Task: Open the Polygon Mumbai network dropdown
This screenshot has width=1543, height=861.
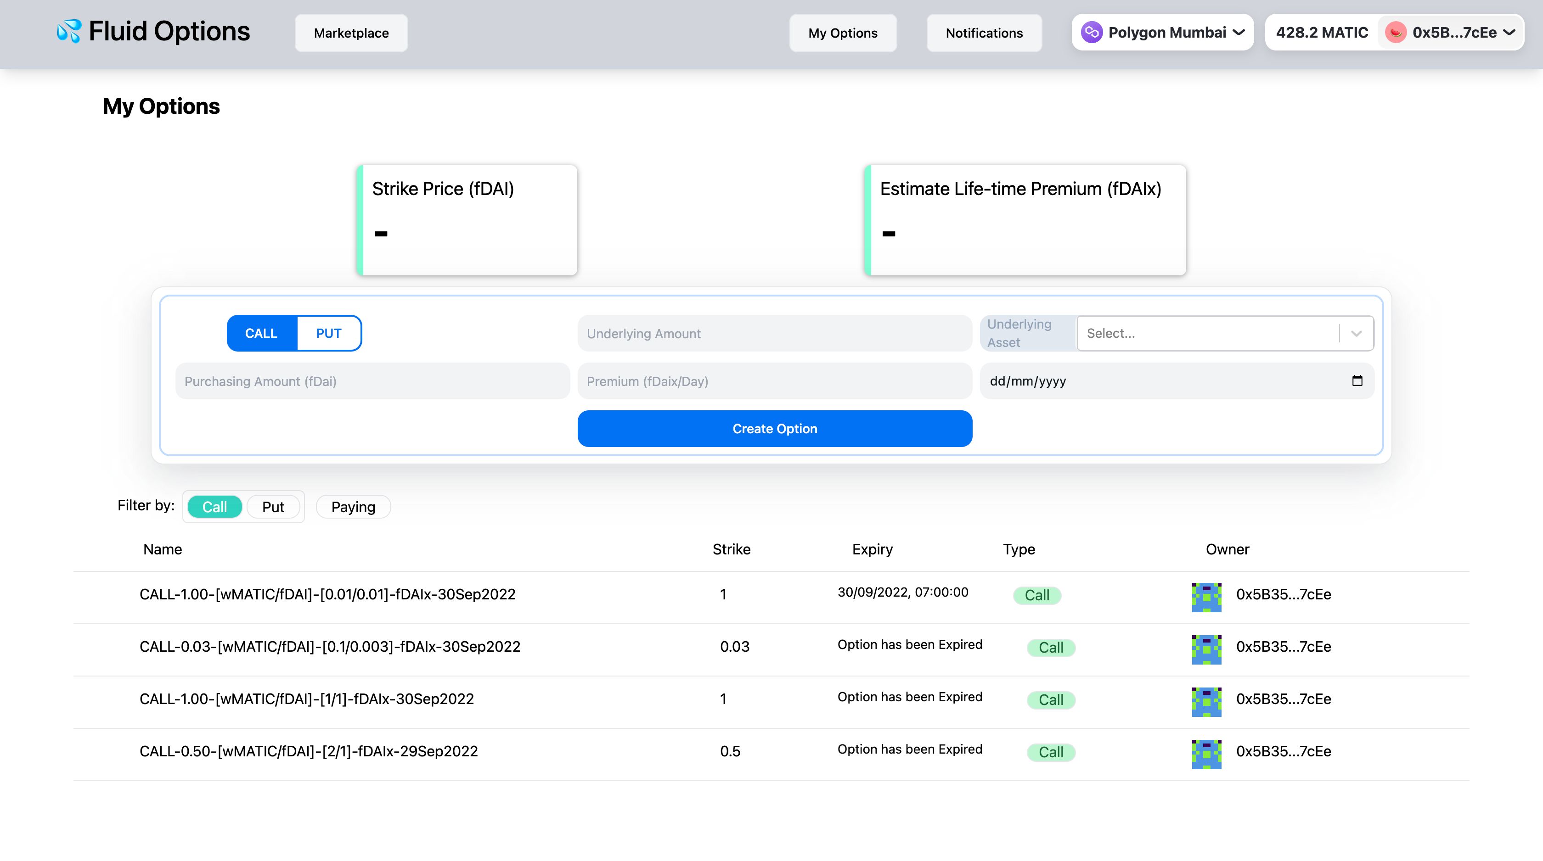Action: 1163,32
